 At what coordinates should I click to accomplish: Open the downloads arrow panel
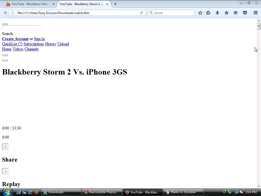217,13
